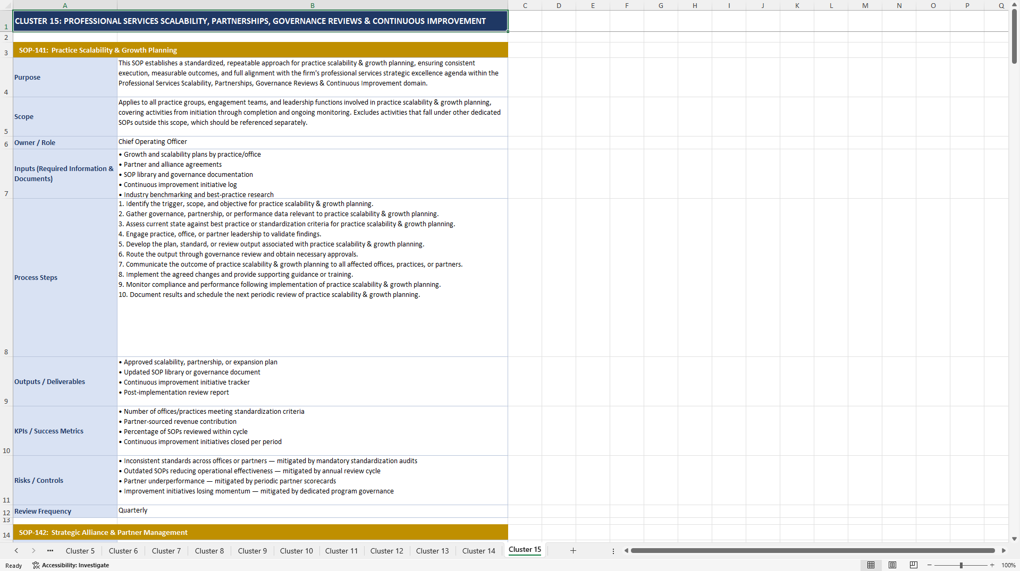The width and height of the screenshot is (1020, 571).
Task: Select column H header
Action: 695,5
